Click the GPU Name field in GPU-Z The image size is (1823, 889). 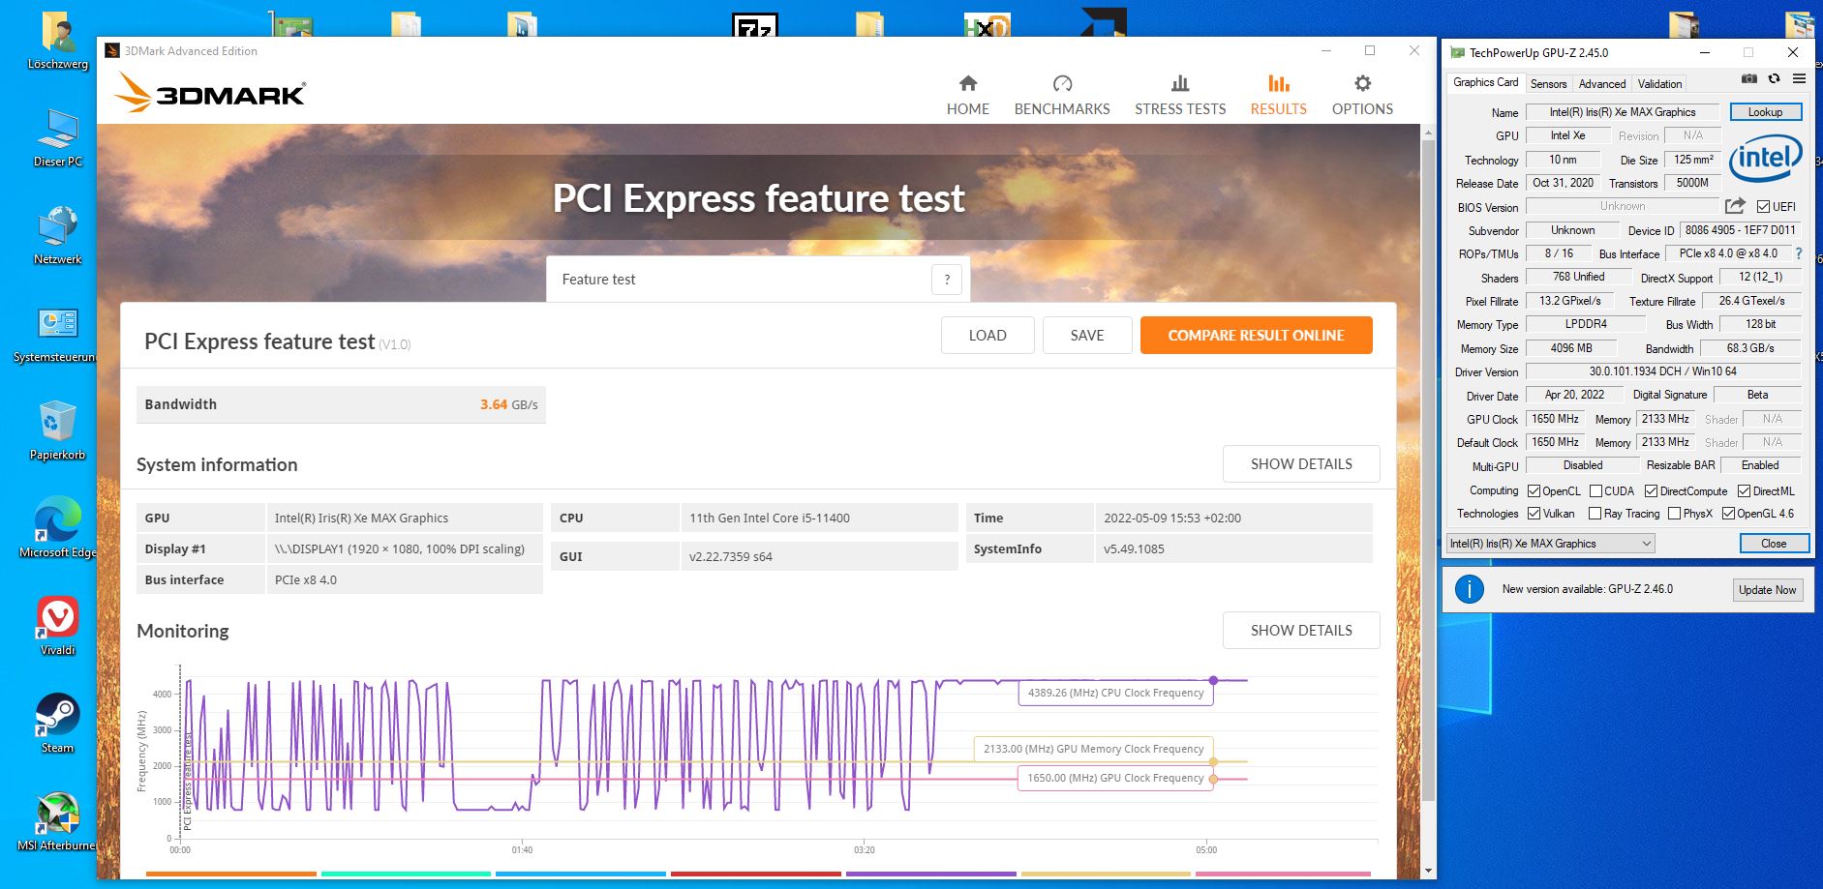pyautogui.click(x=1622, y=112)
